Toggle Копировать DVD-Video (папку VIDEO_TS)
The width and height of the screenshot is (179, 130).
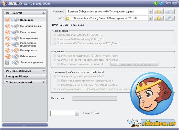55,35
